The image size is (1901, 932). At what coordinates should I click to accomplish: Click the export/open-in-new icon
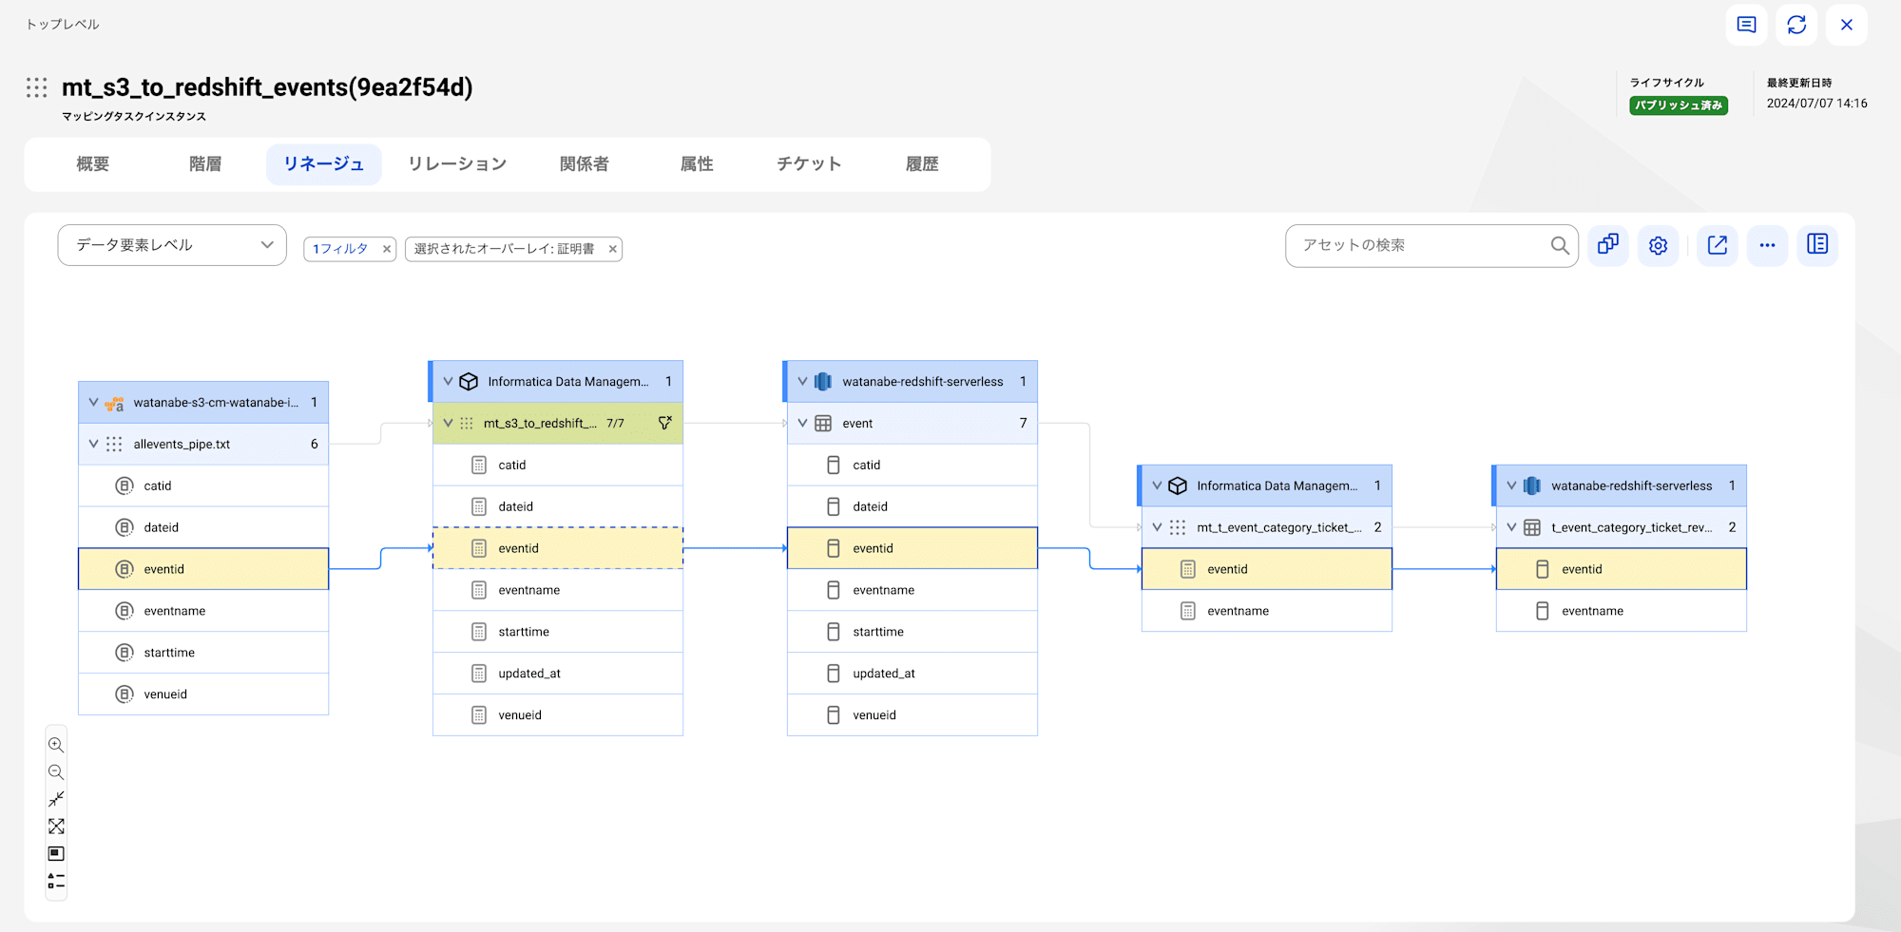[x=1718, y=245]
